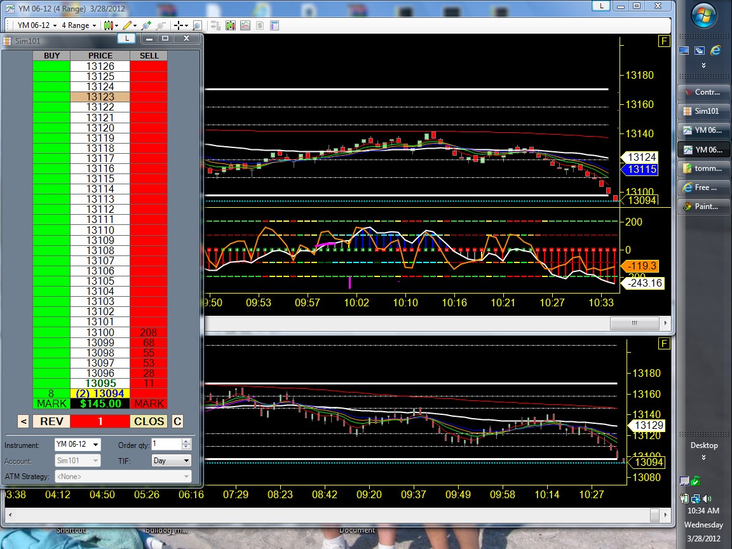Click Switch between windows quick launch icon
732x549 pixels.
pos(700,50)
